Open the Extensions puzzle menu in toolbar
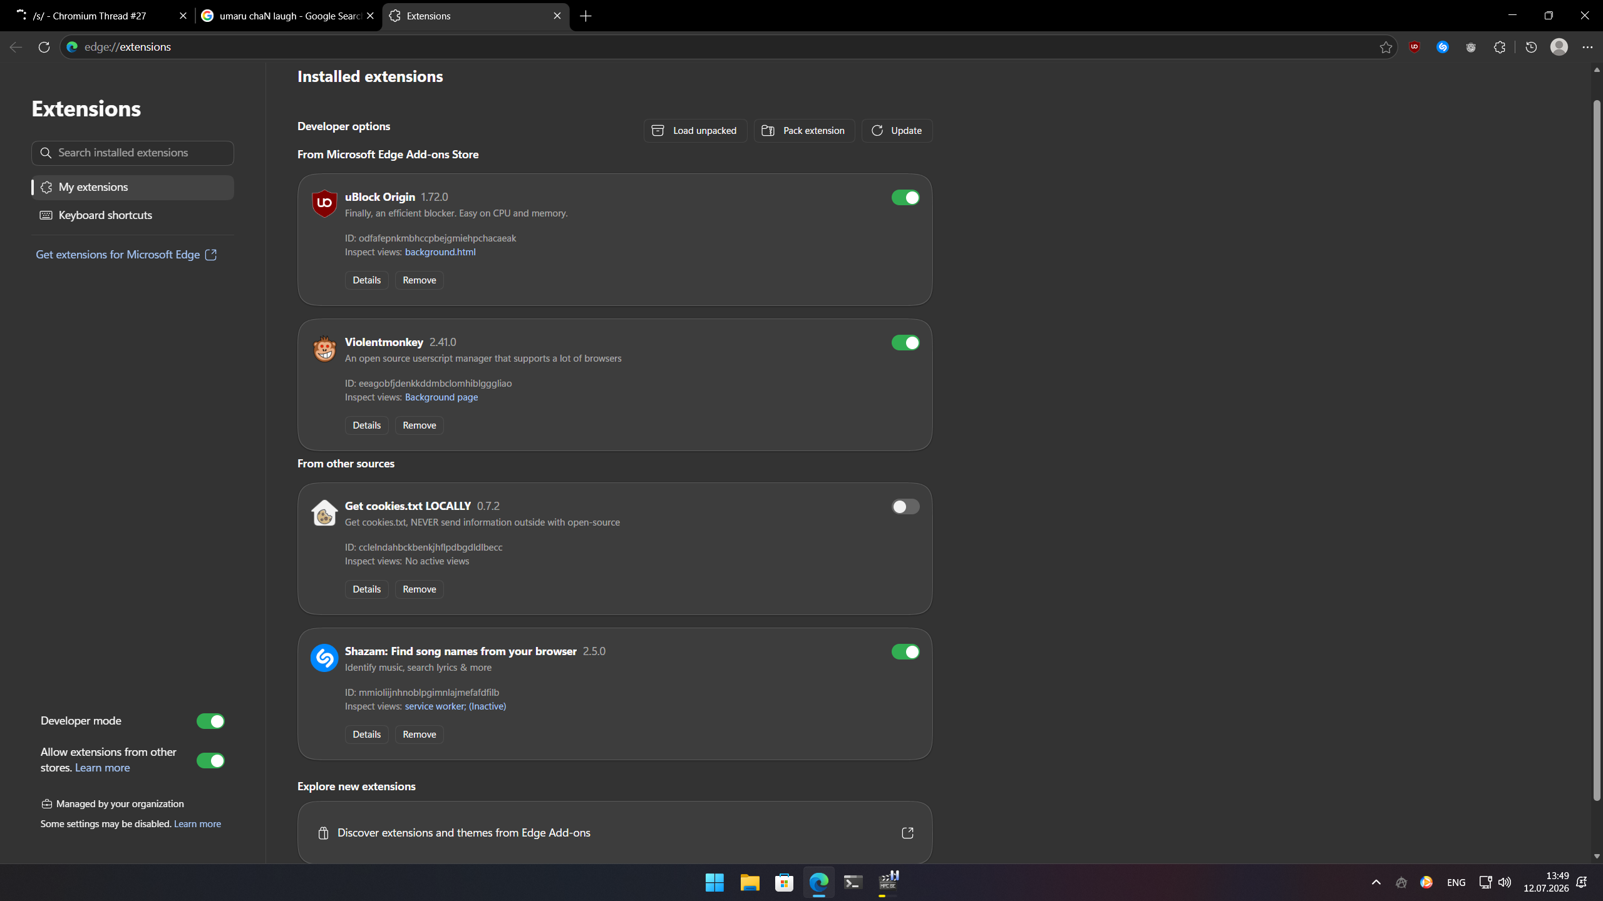 click(1500, 47)
